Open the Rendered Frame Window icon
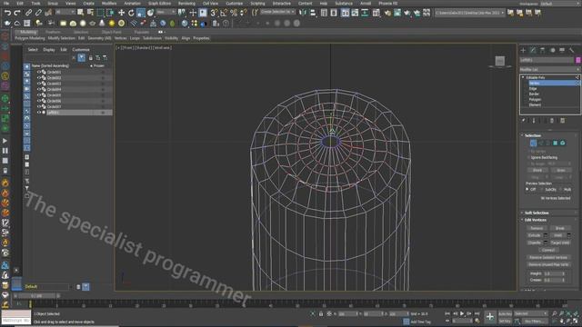582x327 pixels. point(397,13)
